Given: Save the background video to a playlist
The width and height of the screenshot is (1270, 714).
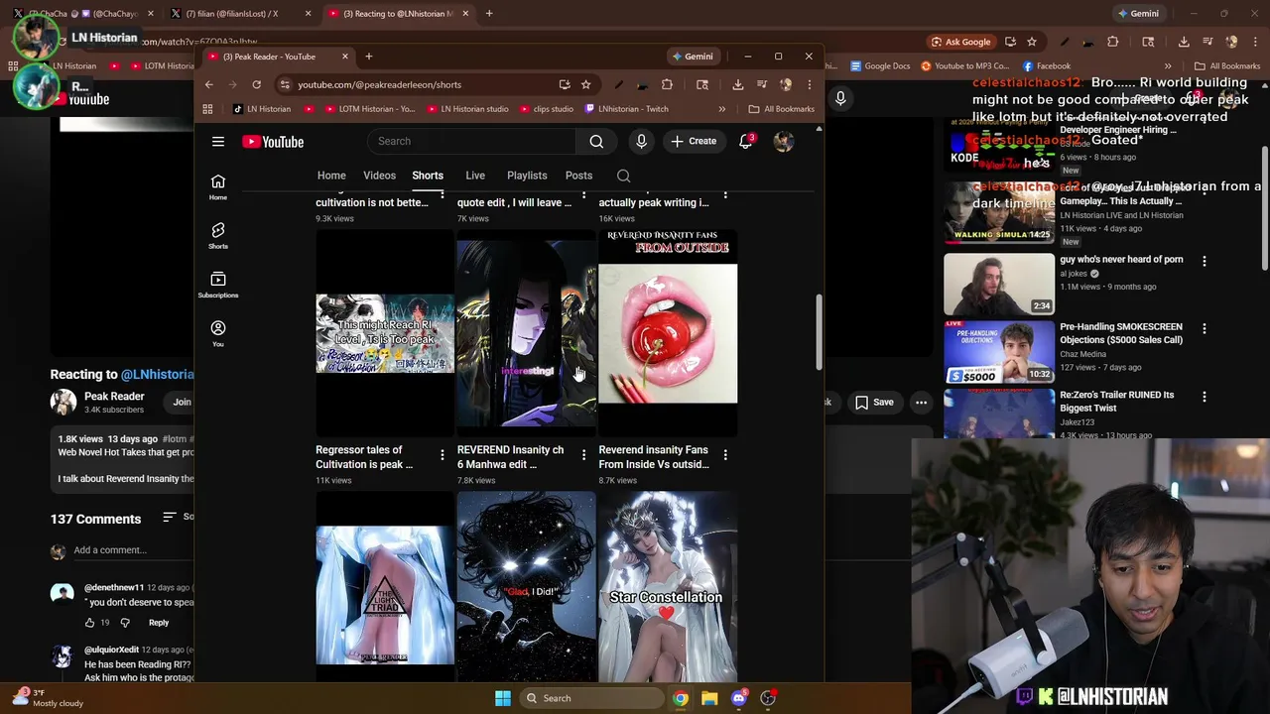Looking at the screenshot, I should pos(874,402).
